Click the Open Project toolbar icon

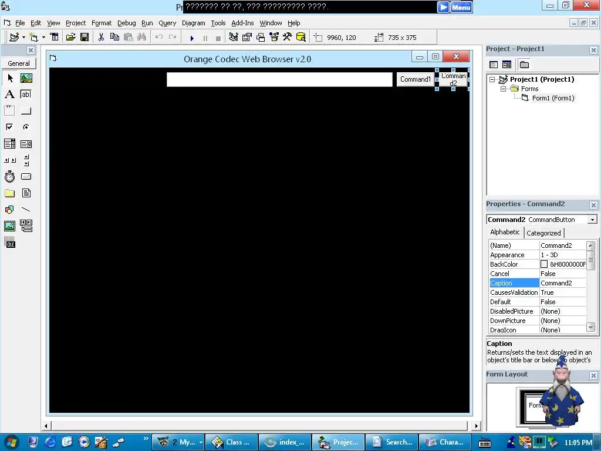70,37
